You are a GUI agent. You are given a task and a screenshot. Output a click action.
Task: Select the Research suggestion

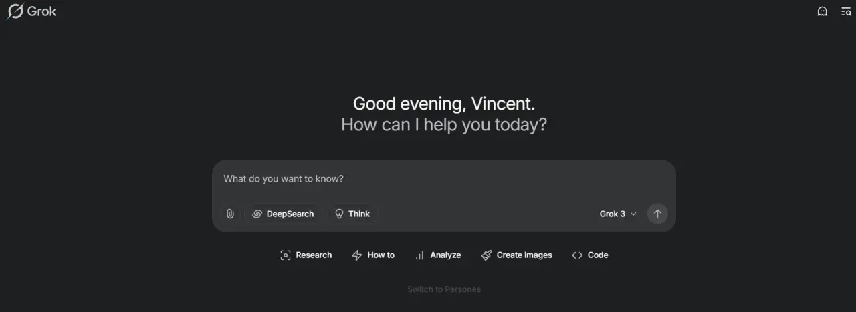[306, 255]
